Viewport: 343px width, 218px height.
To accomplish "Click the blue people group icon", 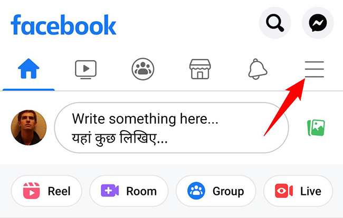I will pyautogui.click(x=196, y=191).
